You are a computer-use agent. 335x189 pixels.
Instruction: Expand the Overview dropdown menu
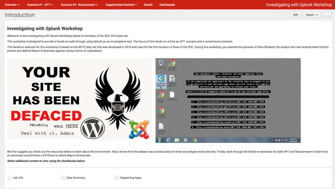13,4
